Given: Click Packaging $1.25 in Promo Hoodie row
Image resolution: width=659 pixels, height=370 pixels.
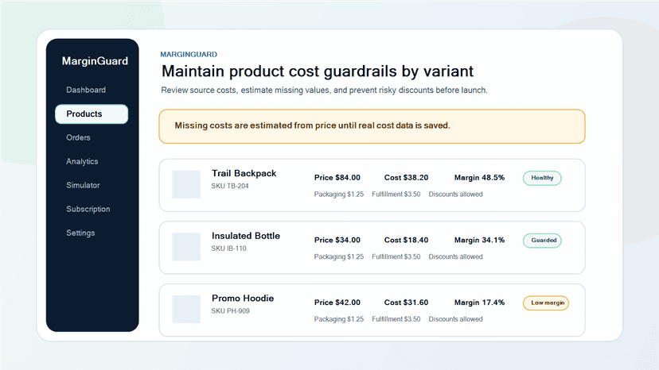Looking at the screenshot, I should coord(339,319).
